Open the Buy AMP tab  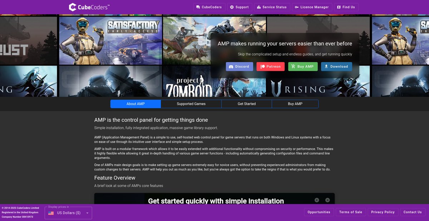(295, 104)
